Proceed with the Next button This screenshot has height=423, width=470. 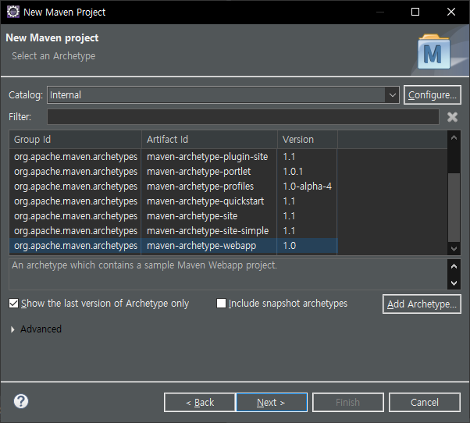point(272,403)
